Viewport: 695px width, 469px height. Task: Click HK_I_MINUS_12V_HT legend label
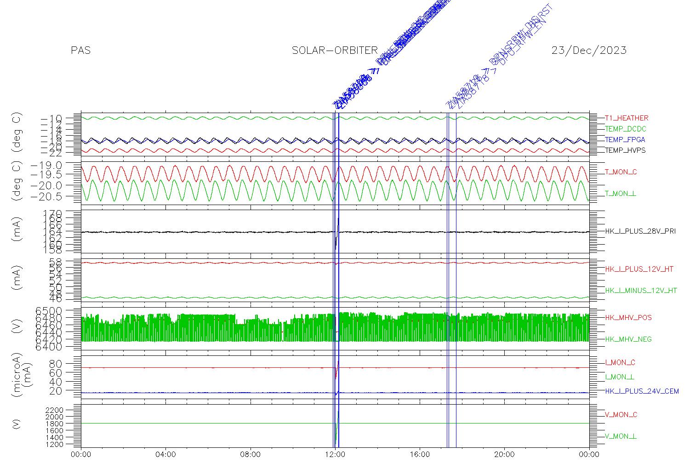click(x=641, y=291)
